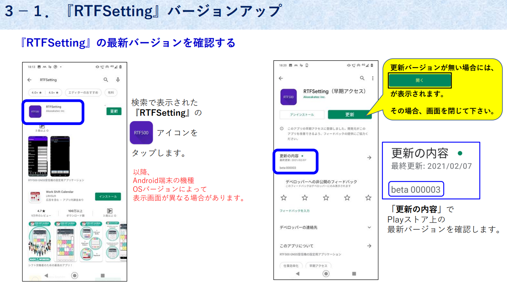Open RTFSetting search result title
This screenshot has width=507, height=286.
pyautogui.click(x=54, y=107)
